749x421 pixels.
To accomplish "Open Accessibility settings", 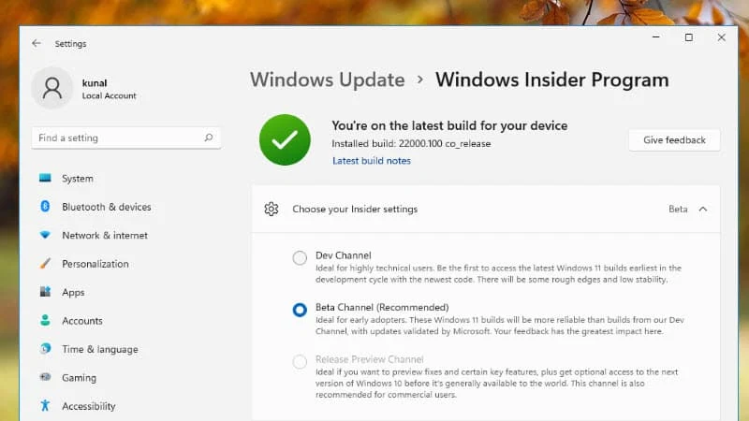I will 88,406.
